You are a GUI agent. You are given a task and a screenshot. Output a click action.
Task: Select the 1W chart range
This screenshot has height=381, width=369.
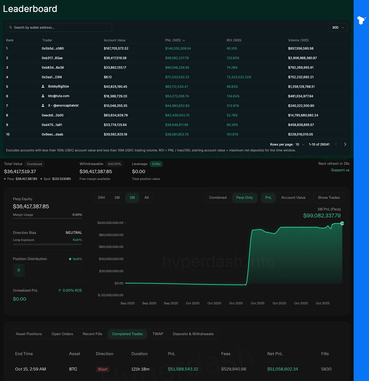pos(117,198)
